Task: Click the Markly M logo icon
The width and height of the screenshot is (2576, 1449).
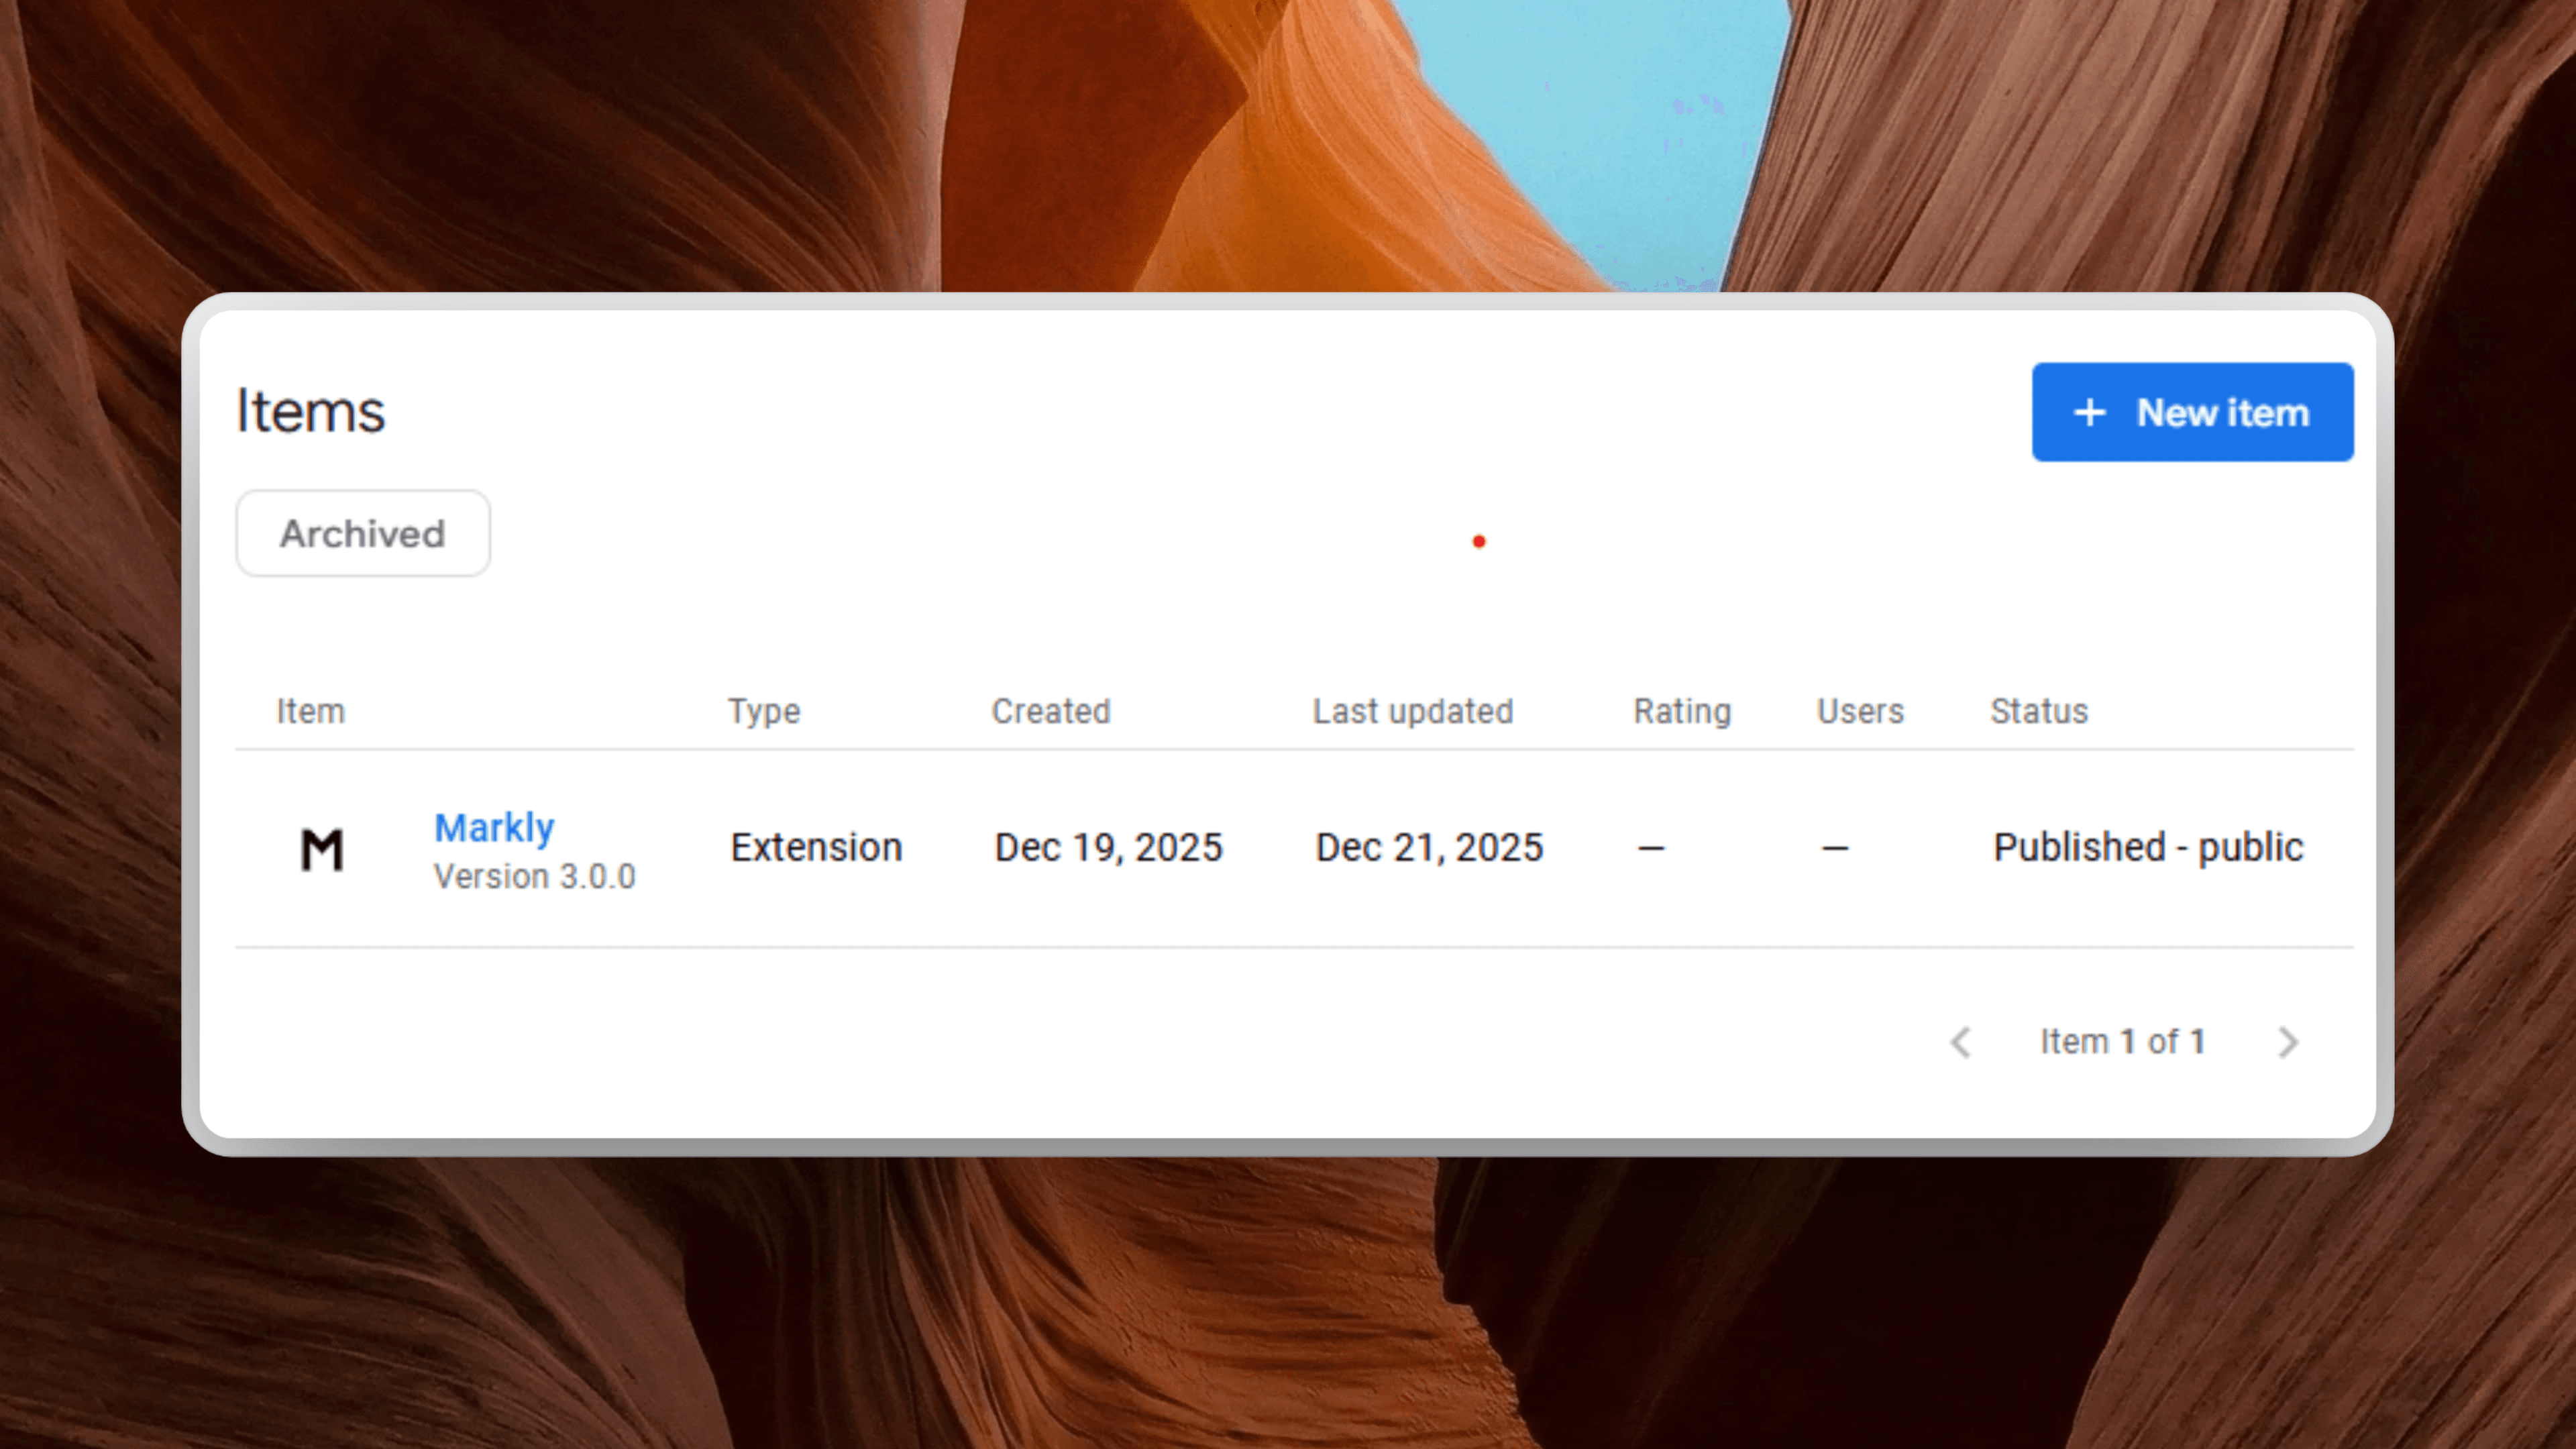Action: coord(322,850)
